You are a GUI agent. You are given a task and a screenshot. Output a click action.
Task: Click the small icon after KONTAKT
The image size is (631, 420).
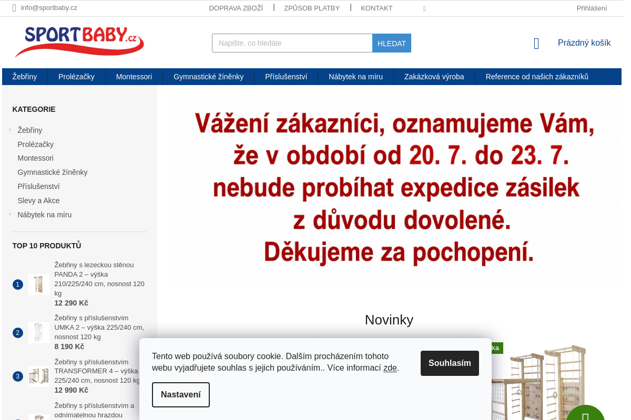point(424,8)
